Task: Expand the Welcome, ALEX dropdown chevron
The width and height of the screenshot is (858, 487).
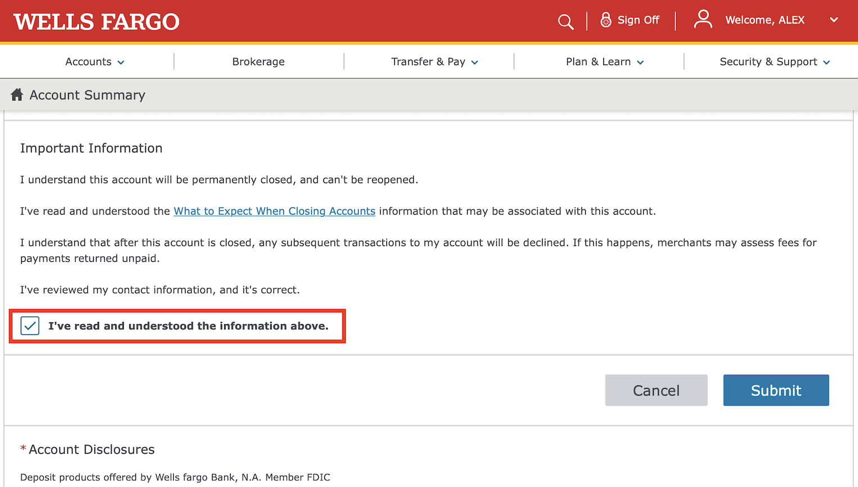Action: (x=834, y=20)
